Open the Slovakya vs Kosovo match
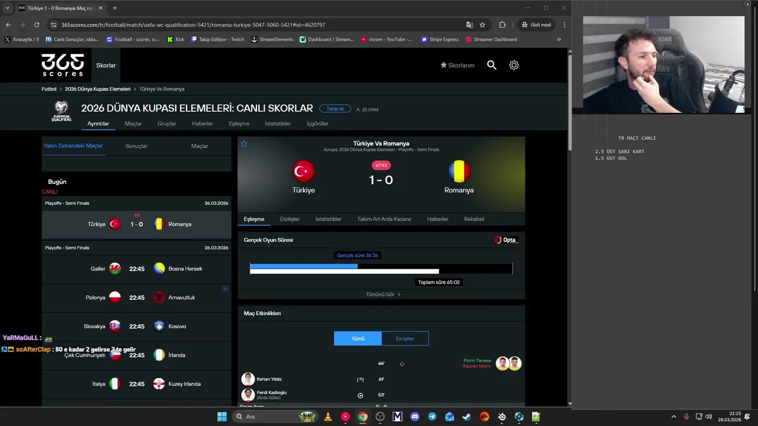Viewport: 758px width, 426px height. pyautogui.click(x=136, y=327)
